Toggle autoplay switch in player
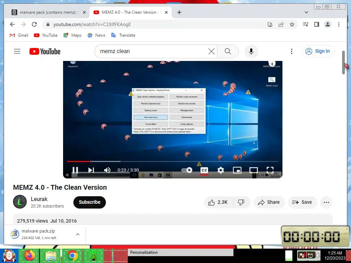351x263 pixels. click(x=187, y=170)
